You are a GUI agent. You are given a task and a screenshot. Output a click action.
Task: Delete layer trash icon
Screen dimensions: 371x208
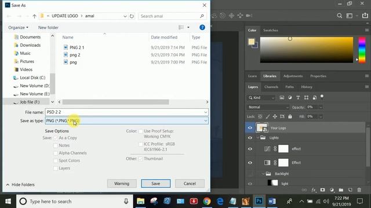(359, 190)
